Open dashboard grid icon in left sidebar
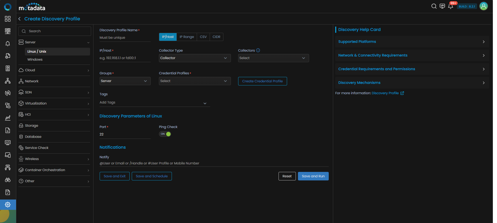497x223 pixels. click(8, 19)
